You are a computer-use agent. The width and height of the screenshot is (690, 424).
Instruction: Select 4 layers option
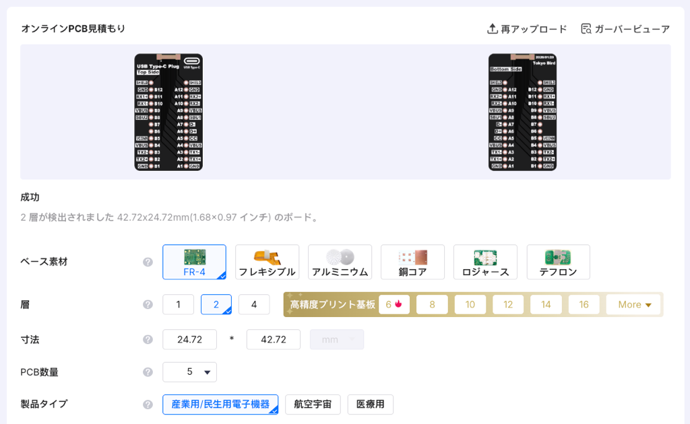pos(254,304)
